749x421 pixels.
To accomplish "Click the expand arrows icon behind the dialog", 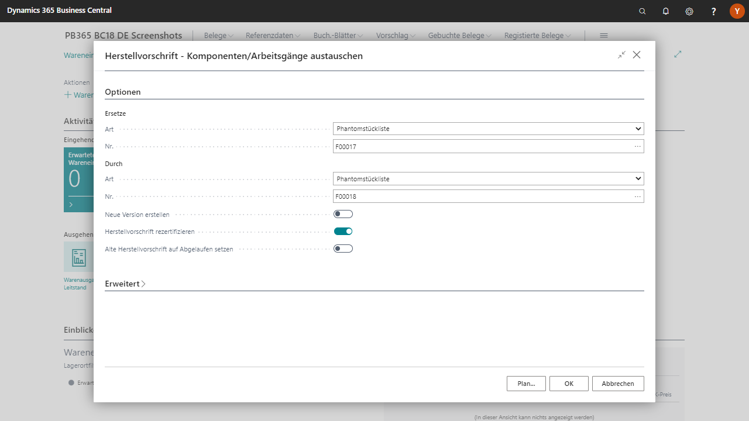I will coord(678,54).
